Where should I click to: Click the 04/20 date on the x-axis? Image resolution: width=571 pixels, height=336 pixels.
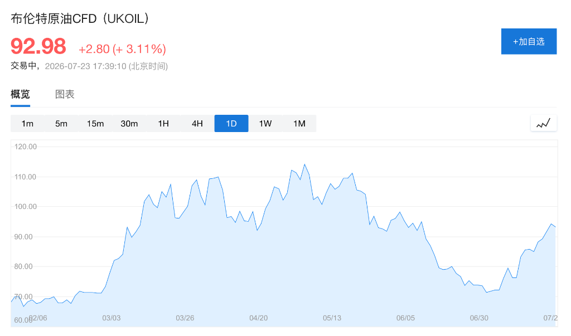coord(259,318)
